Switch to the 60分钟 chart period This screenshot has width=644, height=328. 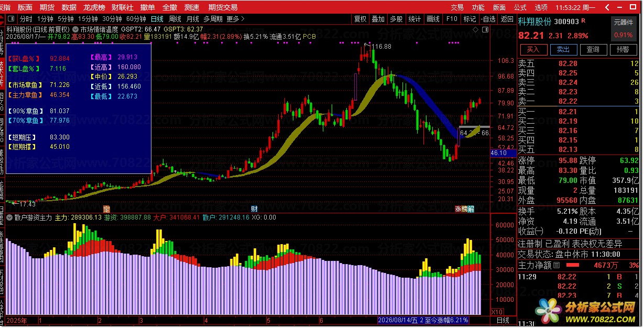click(x=136, y=19)
